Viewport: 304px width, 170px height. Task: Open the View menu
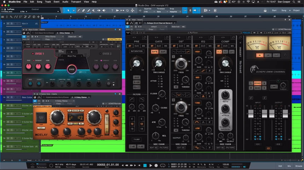pos(86,2)
